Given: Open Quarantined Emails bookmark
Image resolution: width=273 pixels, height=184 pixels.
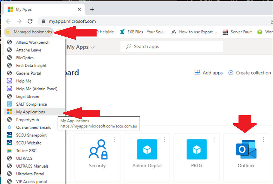Looking at the screenshot, I should click(34, 127).
